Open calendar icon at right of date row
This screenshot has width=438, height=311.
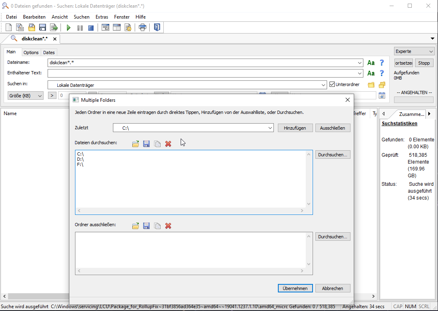(382, 95)
